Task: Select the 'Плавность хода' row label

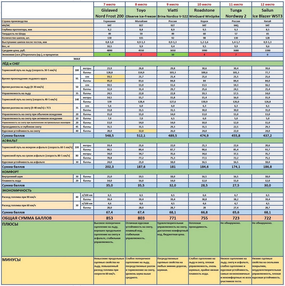Action: coord(37,181)
